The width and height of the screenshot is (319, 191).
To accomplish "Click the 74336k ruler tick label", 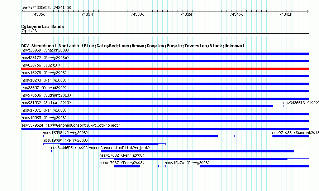I will click(38, 14).
